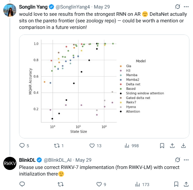Click Grok icon on BlinkDL's reply

click(178, 160)
